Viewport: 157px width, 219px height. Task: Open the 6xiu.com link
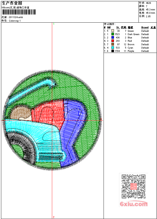click(x=133, y=204)
